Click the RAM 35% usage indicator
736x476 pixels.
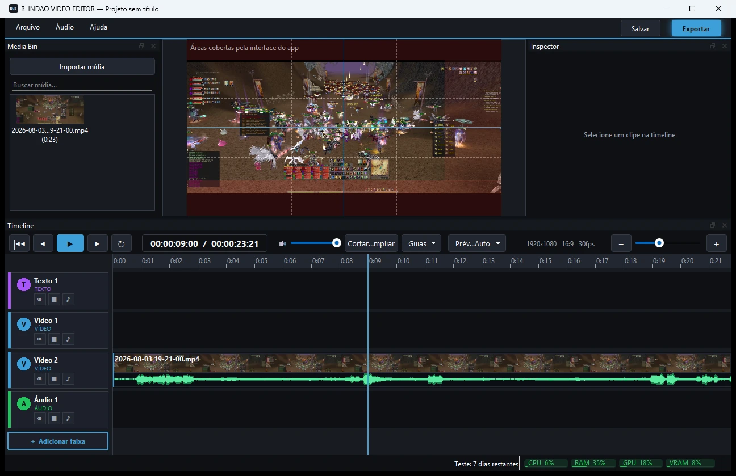click(593, 463)
